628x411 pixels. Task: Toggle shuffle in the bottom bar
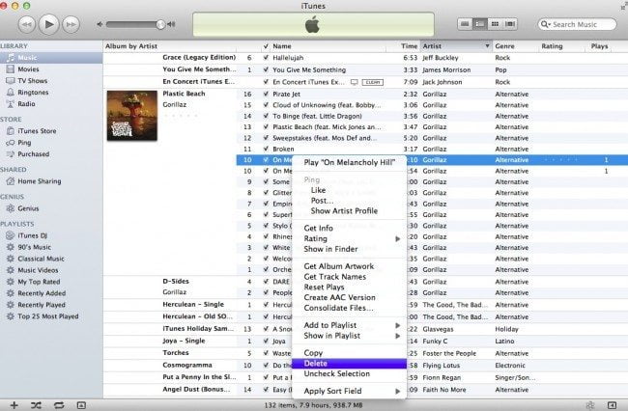[x=36, y=405]
